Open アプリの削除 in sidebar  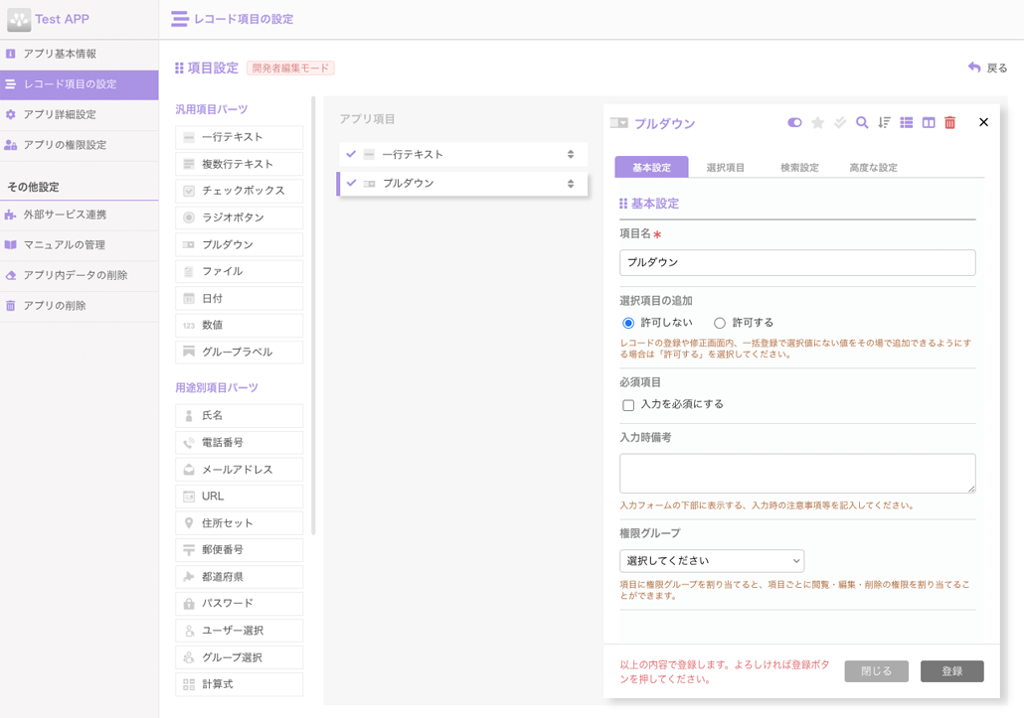79,305
